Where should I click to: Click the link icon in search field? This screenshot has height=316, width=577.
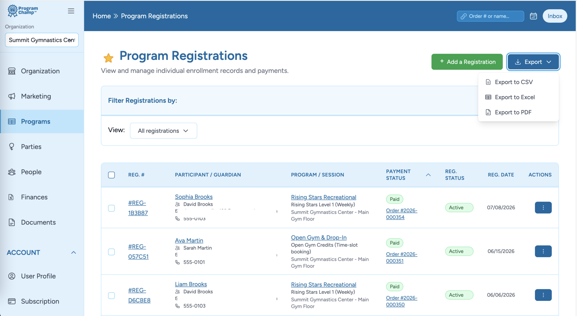[x=464, y=16]
